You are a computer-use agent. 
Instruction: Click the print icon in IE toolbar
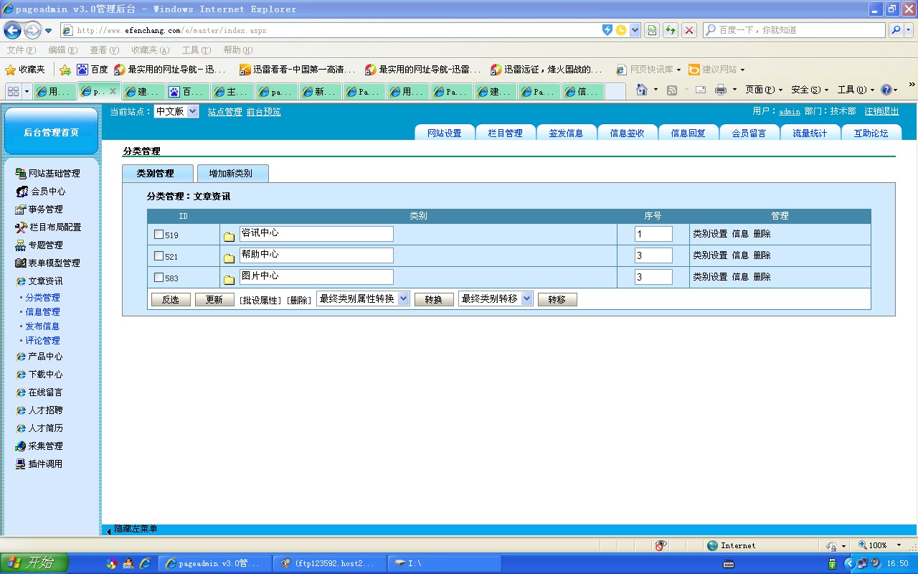721,90
